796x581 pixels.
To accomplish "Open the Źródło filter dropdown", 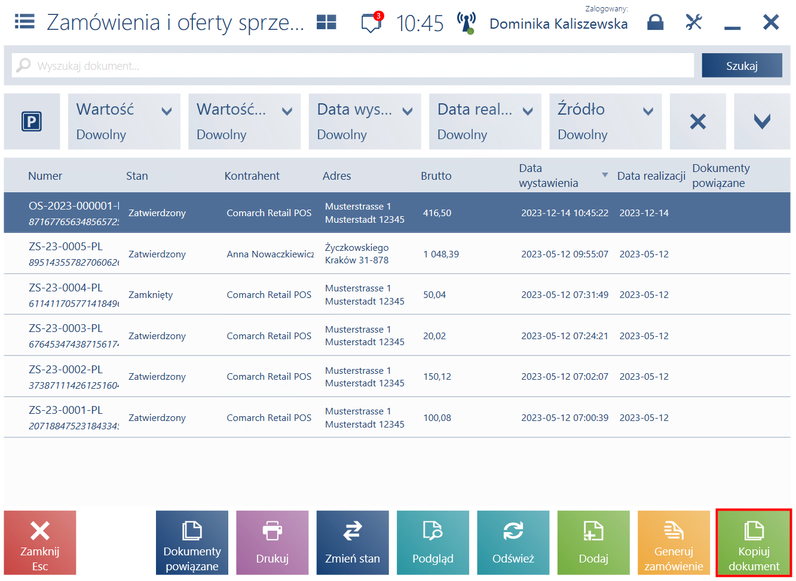I will [605, 121].
